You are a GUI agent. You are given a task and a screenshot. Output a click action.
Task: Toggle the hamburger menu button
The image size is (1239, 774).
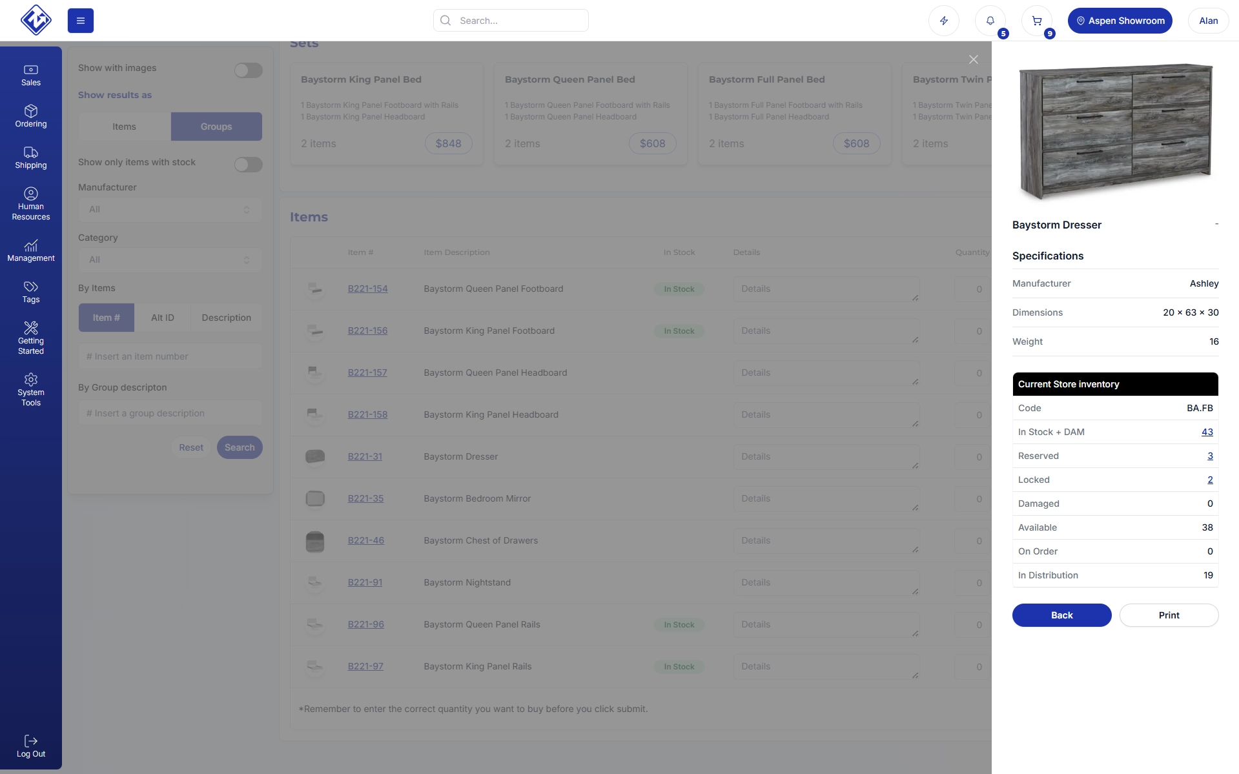81,21
